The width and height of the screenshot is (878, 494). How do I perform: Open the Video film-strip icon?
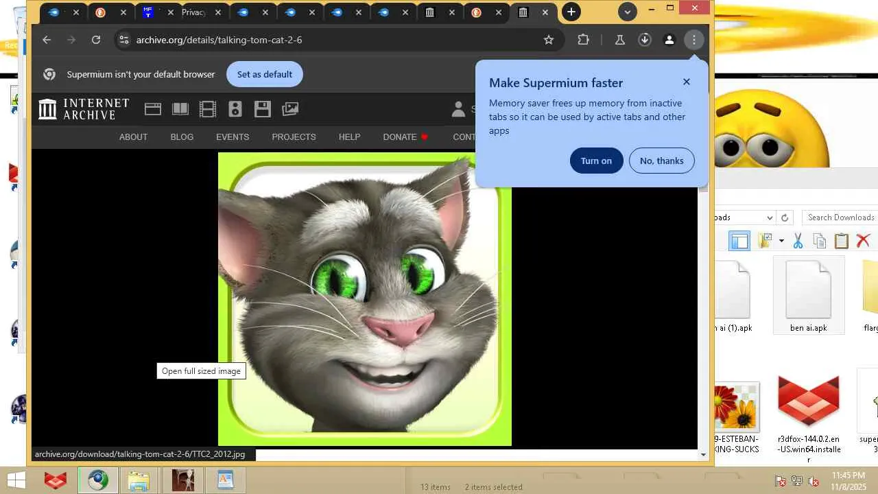(207, 108)
